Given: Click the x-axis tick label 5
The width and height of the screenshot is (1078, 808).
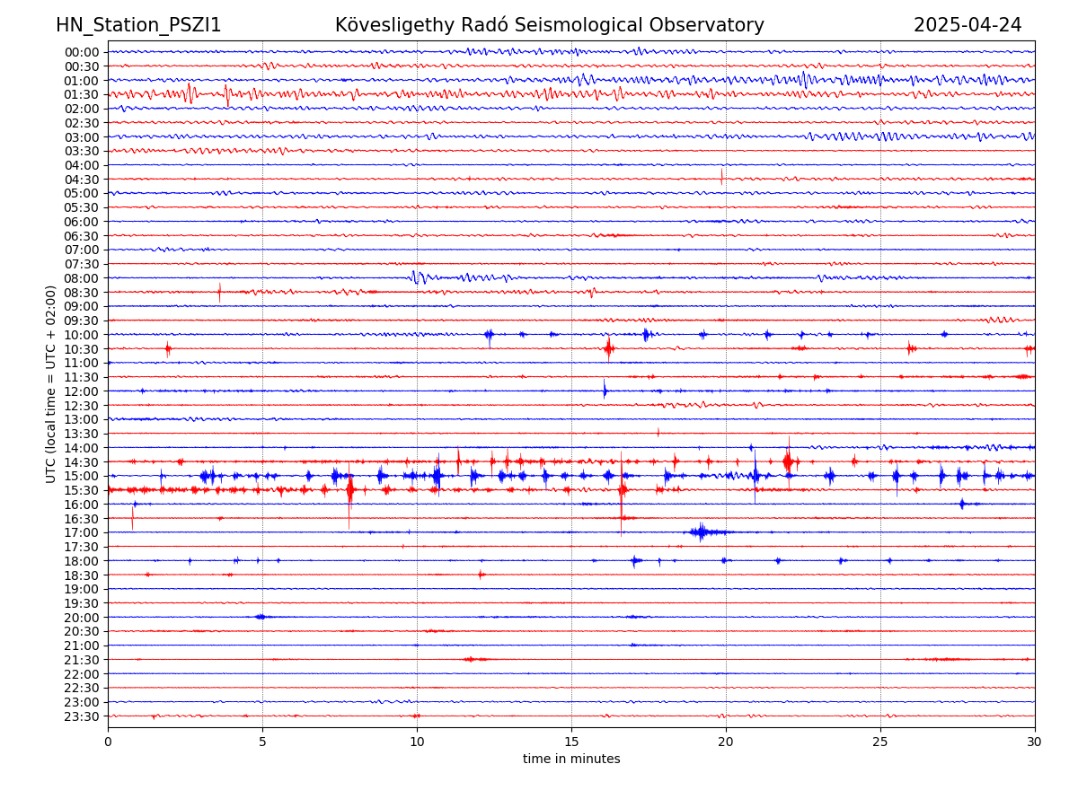Looking at the screenshot, I should click(262, 742).
